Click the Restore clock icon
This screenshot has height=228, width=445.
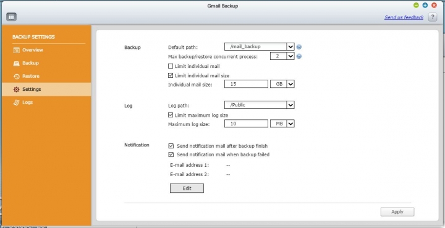pos(17,76)
